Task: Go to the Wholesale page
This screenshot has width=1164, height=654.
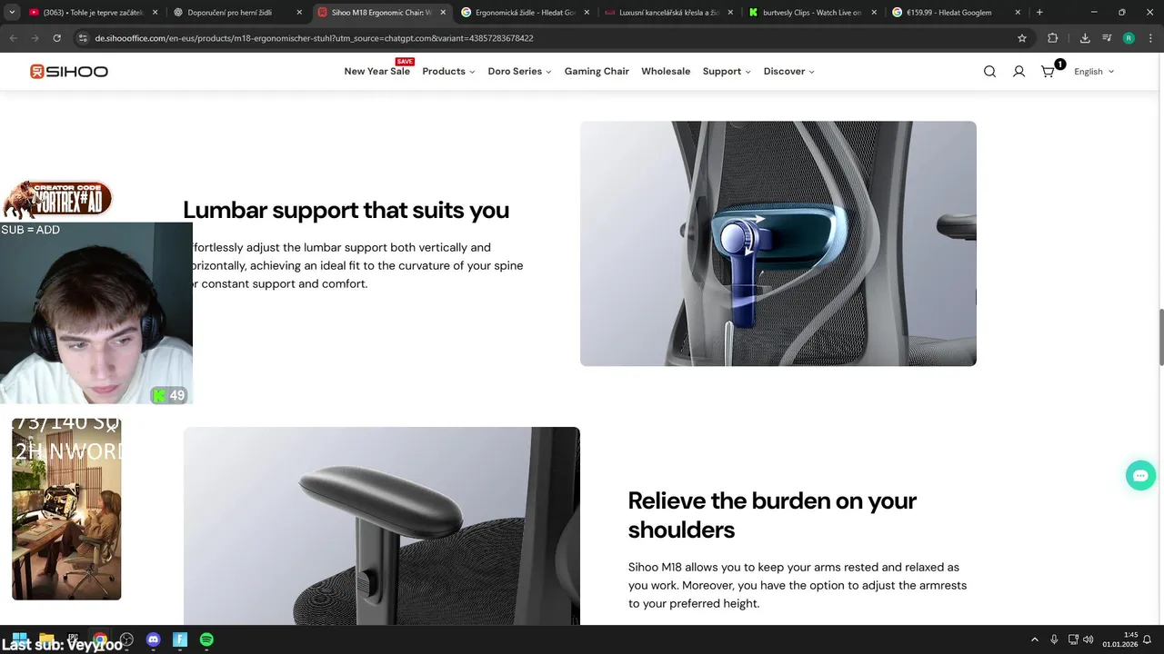Action: [666, 72]
